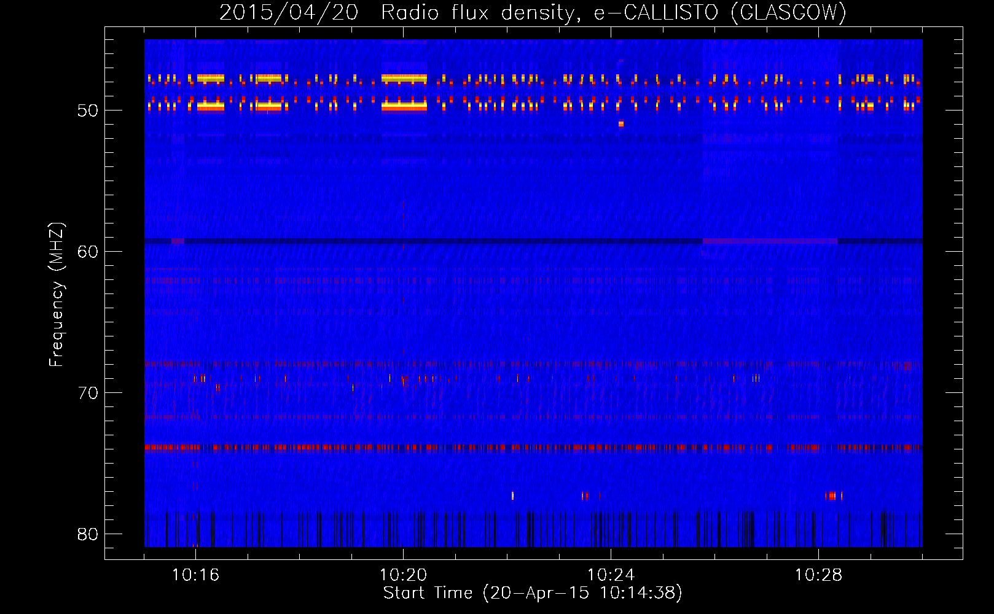Click the 70 frequency tick label
This screenshot has width=994, height=614.
[x=88, y=393]
